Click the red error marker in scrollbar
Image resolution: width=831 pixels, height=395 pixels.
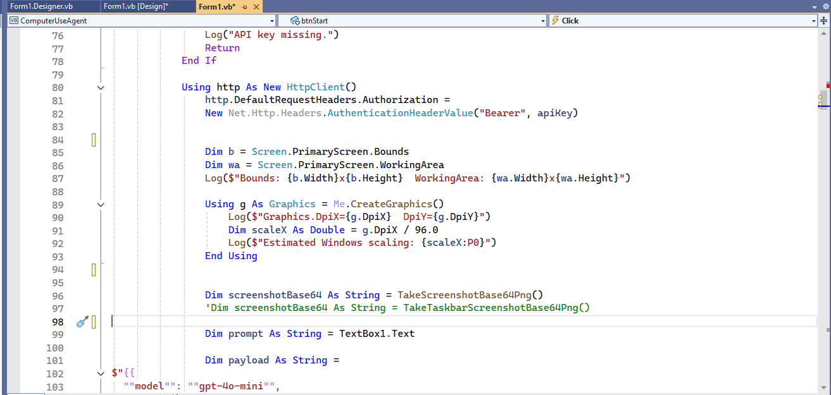coord(828,85)
